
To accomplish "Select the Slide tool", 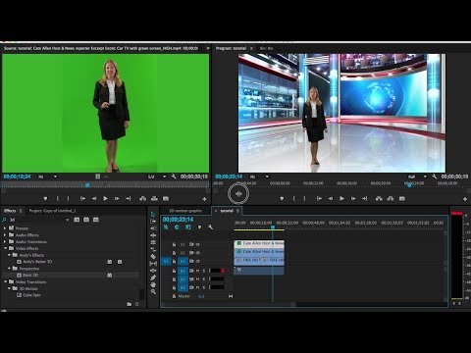I will (x=153, y=271).
